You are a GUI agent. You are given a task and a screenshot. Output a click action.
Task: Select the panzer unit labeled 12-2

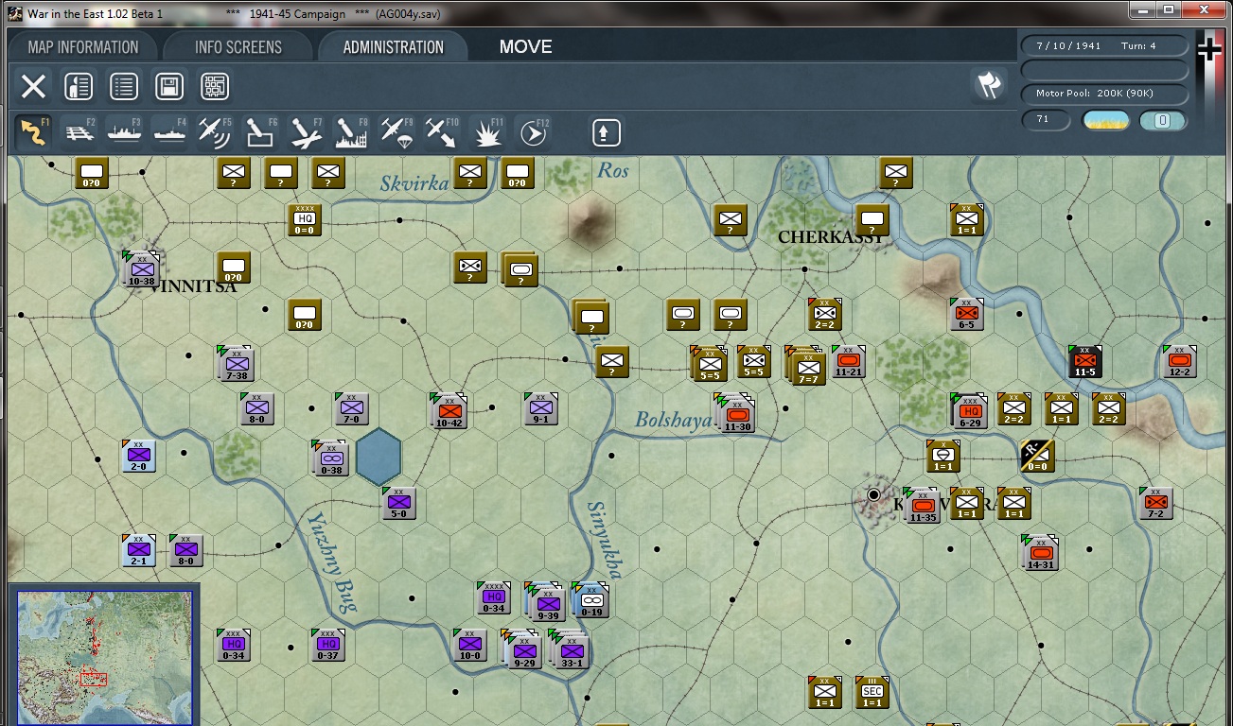tap(1179, 361)
